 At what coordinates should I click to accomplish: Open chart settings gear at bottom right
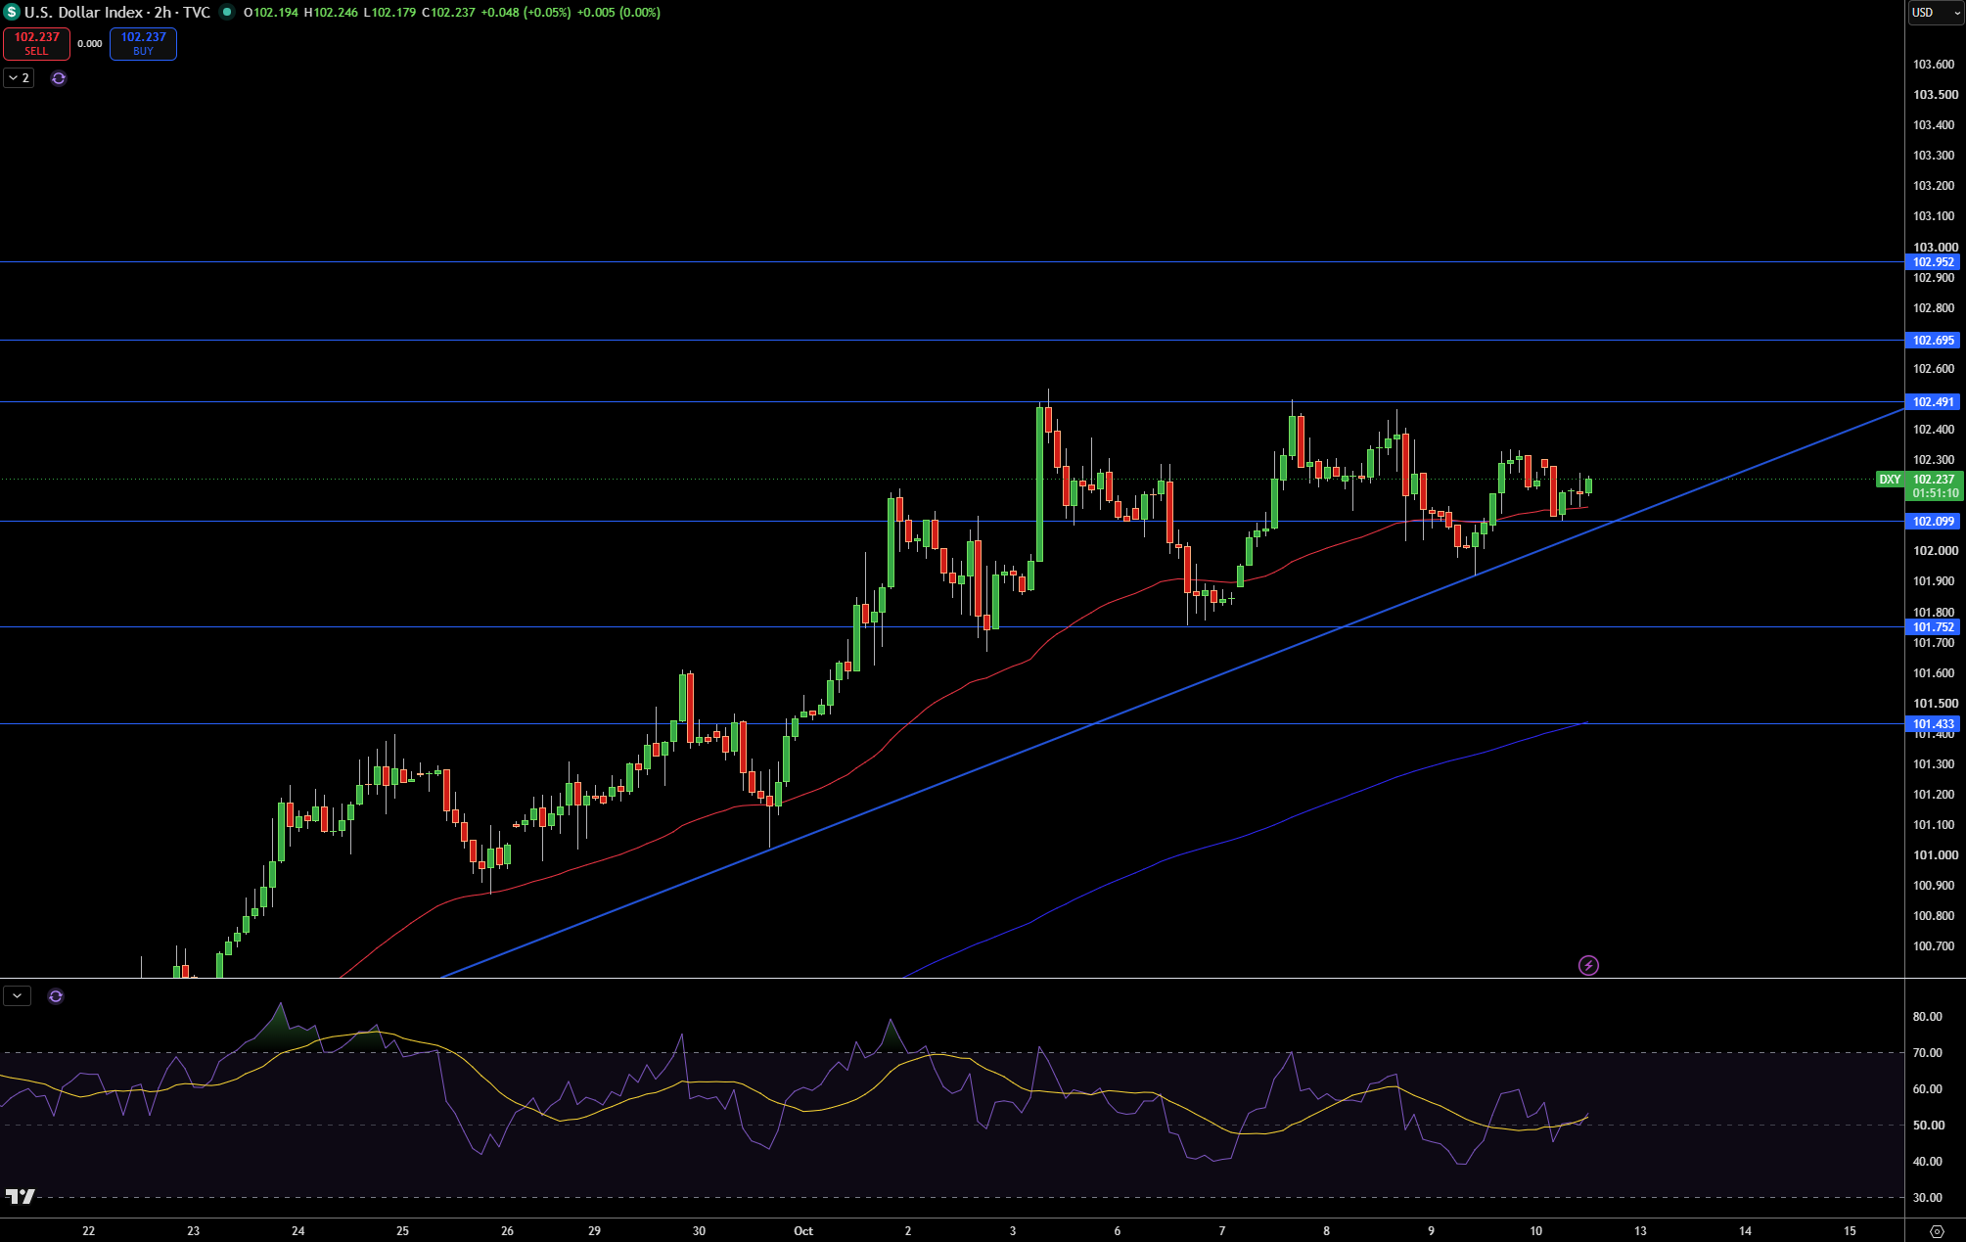click(x=1936, y=1231)
